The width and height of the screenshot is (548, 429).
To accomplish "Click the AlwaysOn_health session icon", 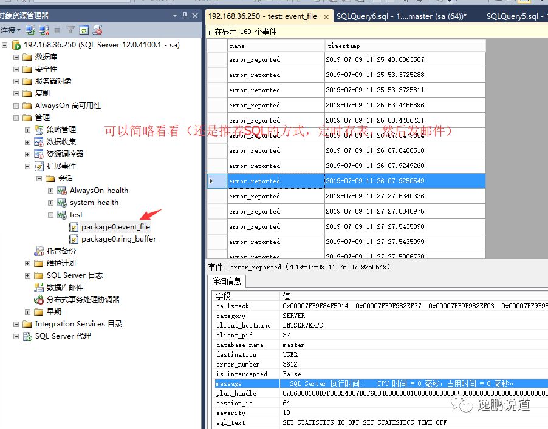I will pos(62,191).
